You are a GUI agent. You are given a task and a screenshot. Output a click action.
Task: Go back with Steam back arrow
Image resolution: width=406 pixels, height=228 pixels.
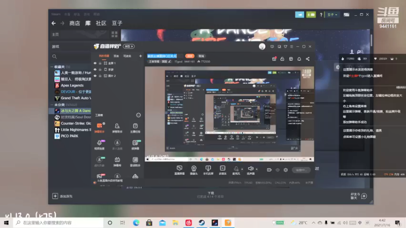point(54,23)
